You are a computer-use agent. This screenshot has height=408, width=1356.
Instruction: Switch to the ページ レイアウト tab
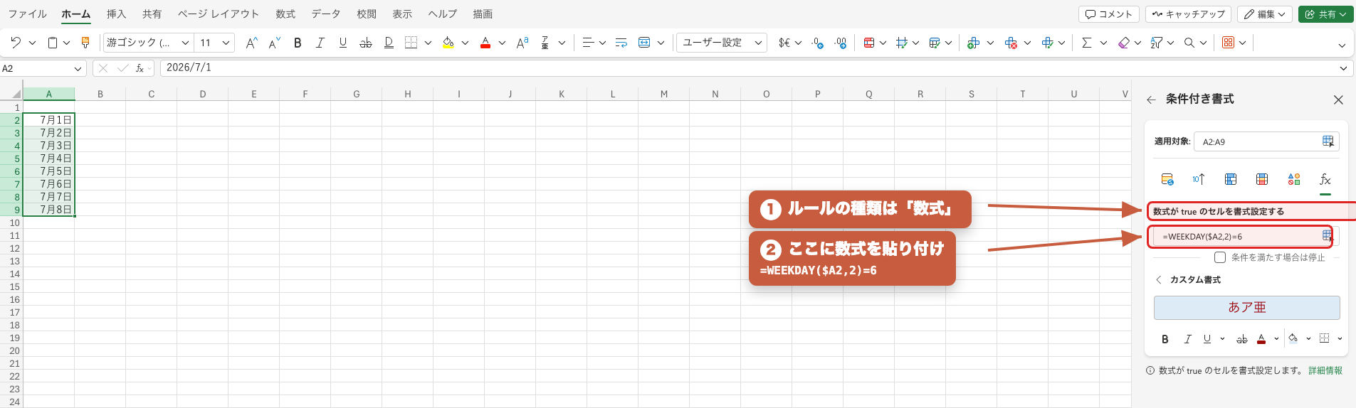(x=218, y=14)
